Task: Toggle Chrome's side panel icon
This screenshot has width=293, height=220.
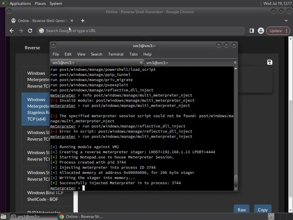Action: [x=252, y=31]
